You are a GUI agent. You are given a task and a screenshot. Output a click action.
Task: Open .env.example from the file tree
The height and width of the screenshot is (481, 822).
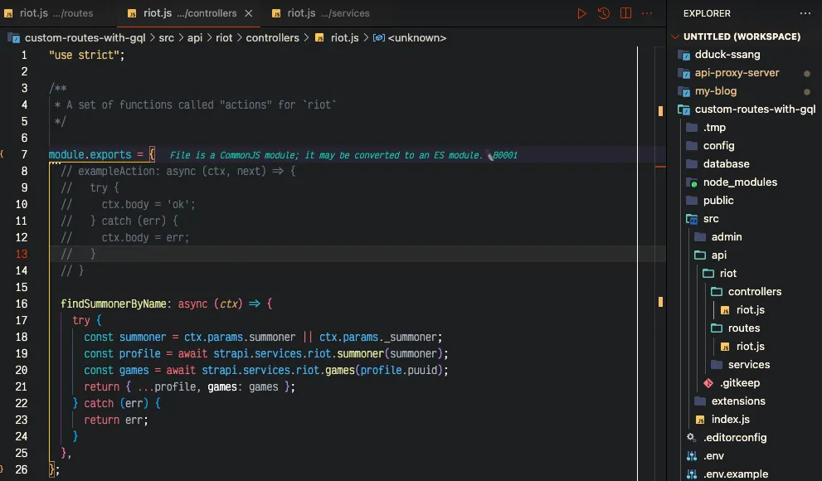pyautogui.click(x=735, y=474)
